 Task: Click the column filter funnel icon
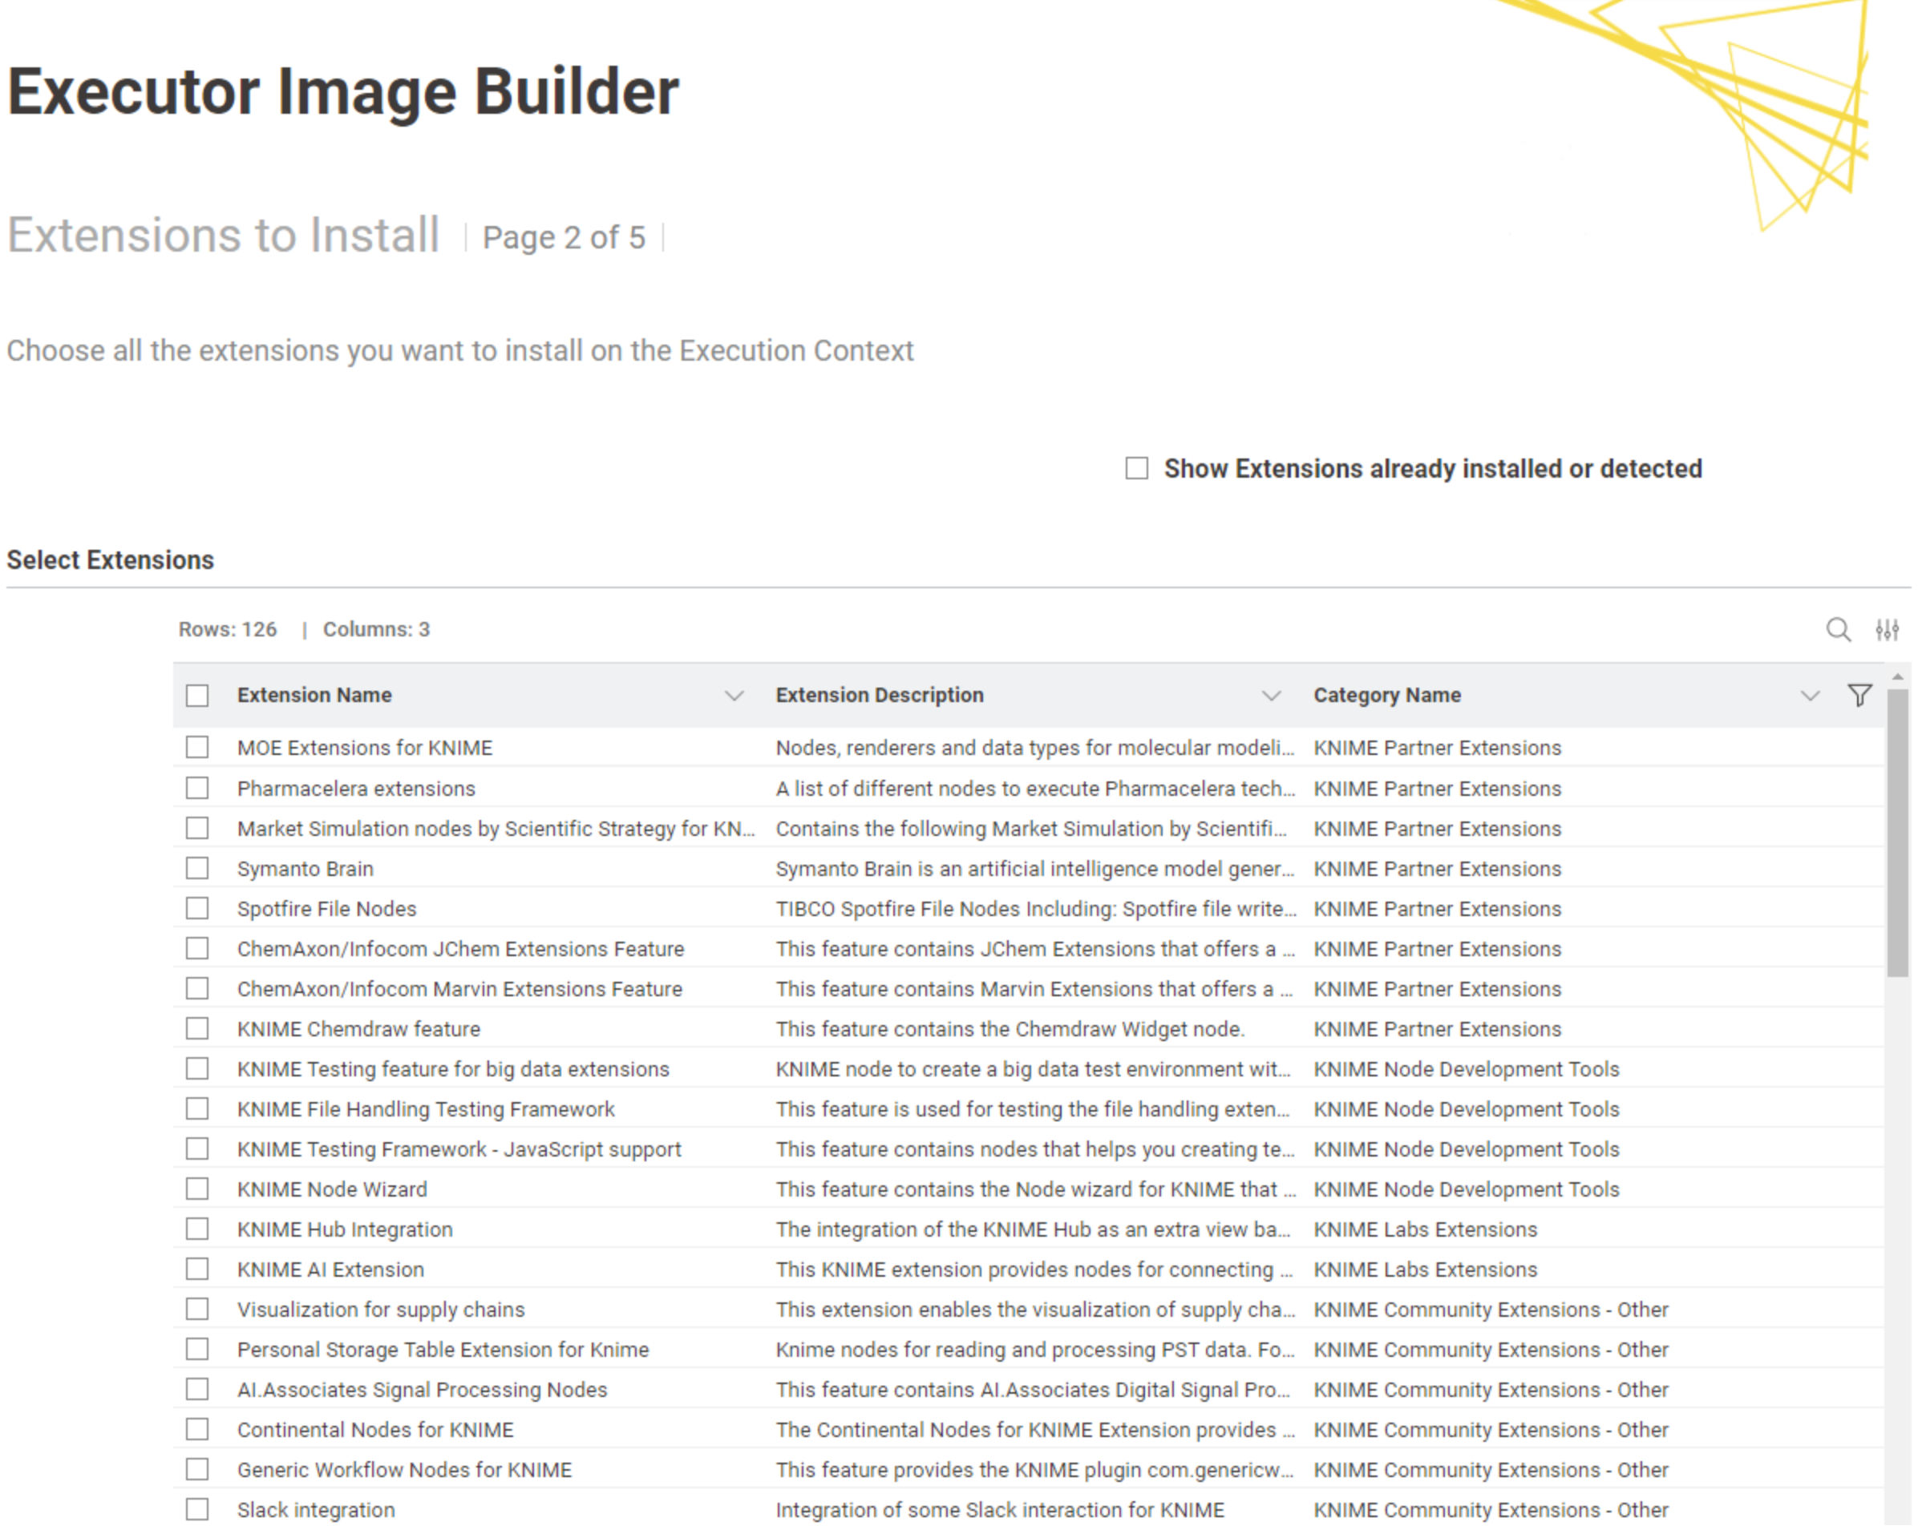pyautogui.click(x=1859, y=696)
